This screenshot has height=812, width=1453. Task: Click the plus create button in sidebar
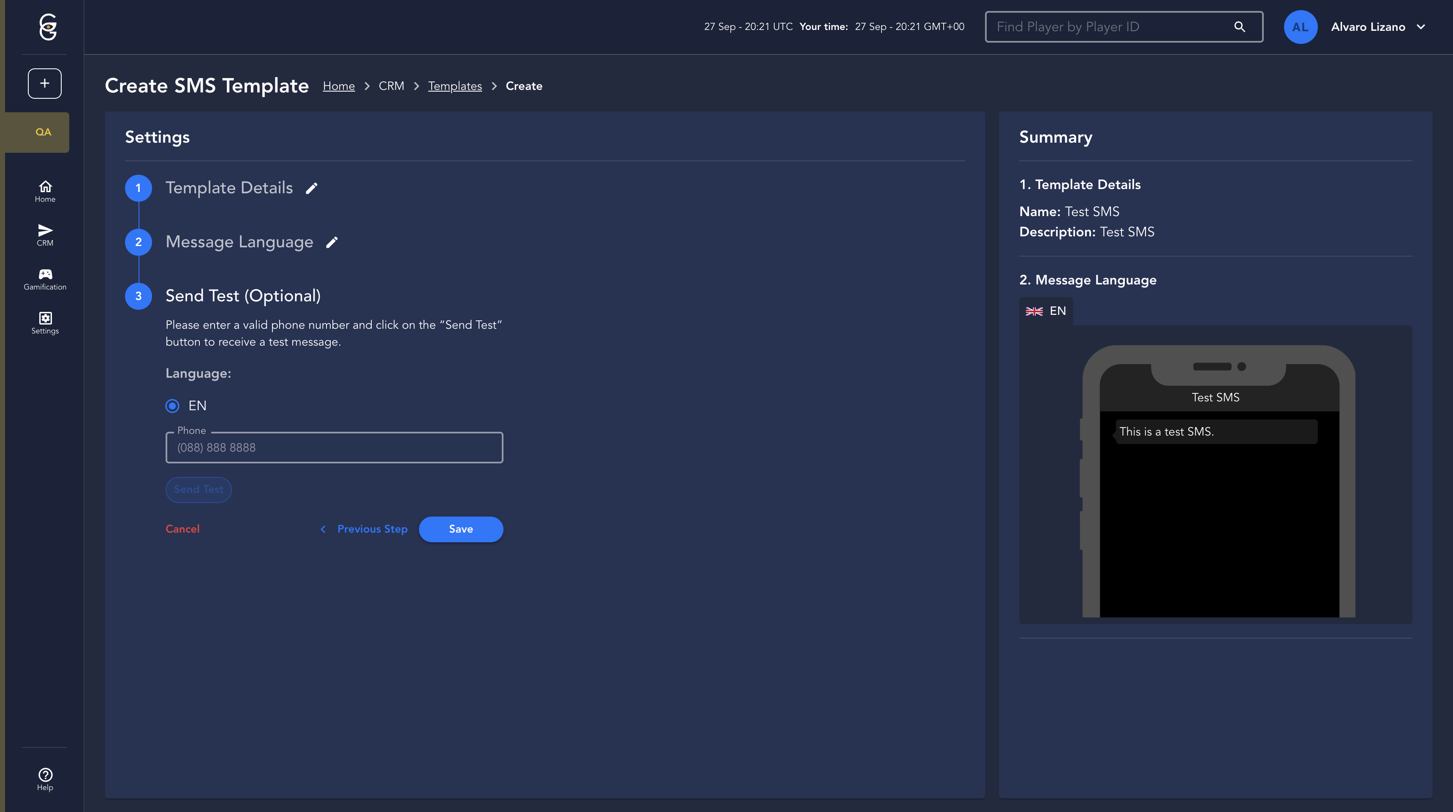(x=44, y=84)
